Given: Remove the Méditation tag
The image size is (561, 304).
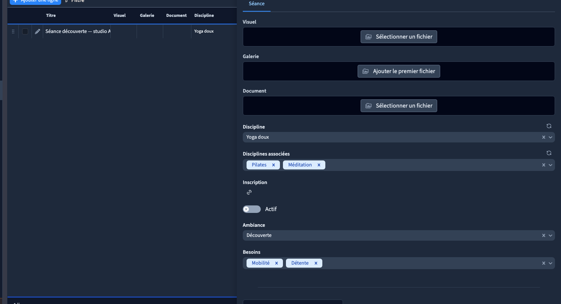Looking at the screenshot, I should click(x=319, y=165).
